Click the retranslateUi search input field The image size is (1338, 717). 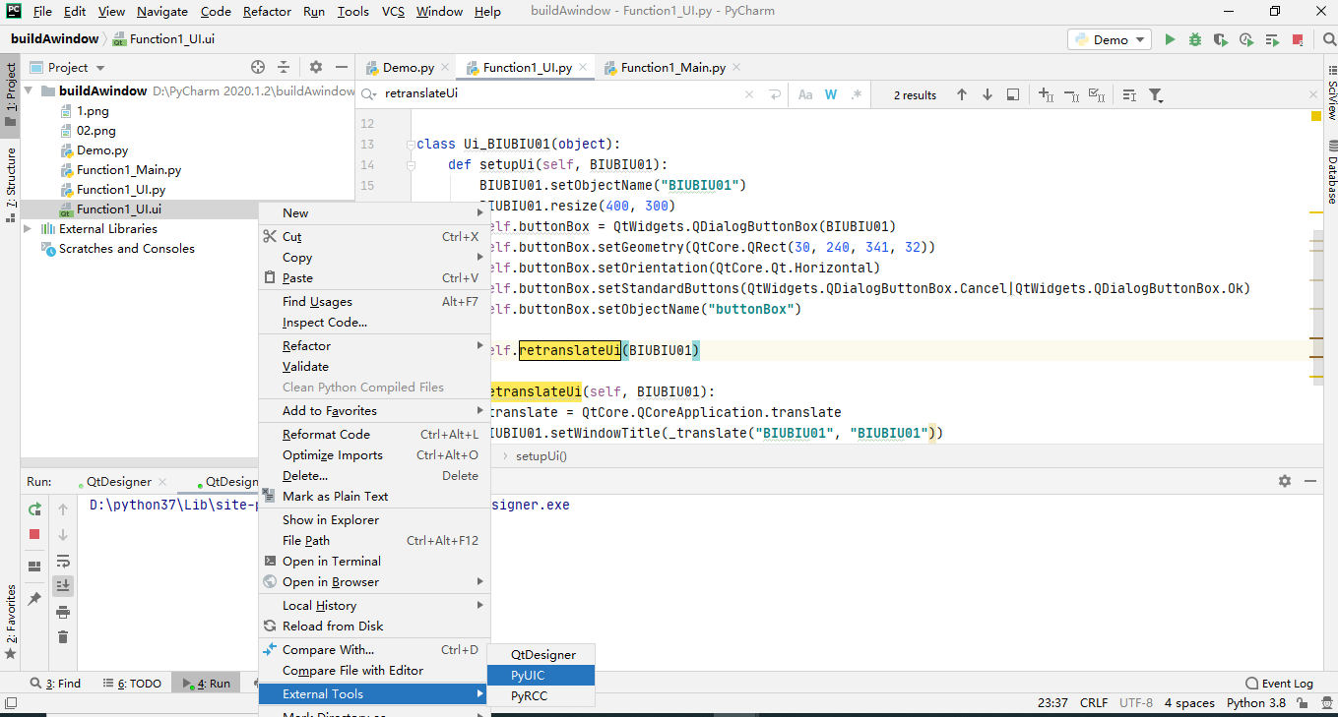(551, 94)
